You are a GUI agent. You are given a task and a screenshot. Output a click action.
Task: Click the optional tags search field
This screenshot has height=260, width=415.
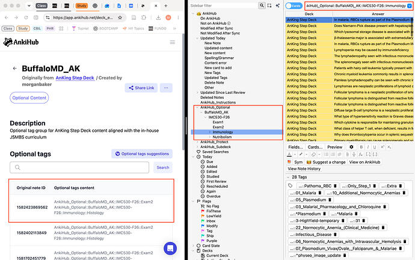tap(79, 167)
